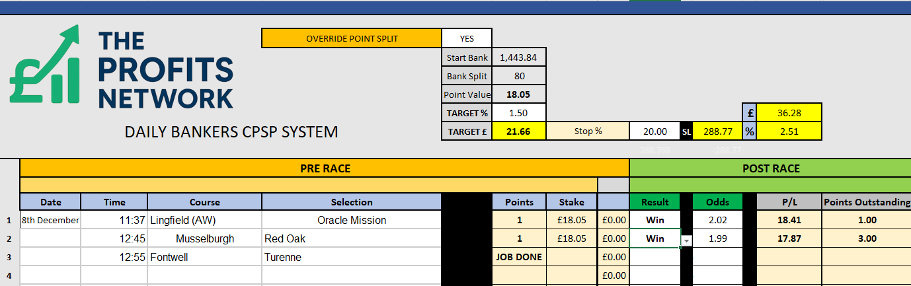Click the Stop % value 20.00

654,131
